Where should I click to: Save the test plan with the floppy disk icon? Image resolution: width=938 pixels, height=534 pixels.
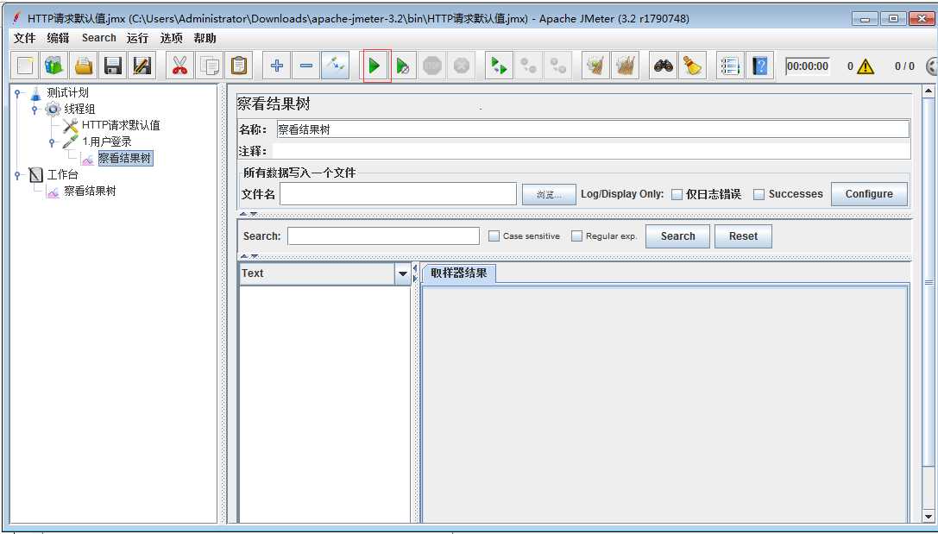[x=113, y=66]
